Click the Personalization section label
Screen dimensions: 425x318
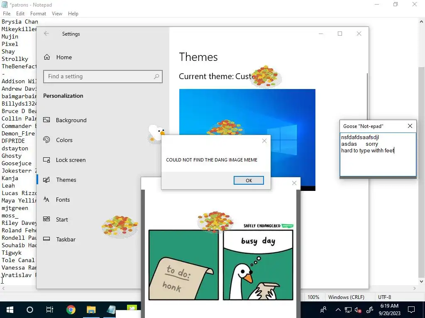[x=63, y=96]
